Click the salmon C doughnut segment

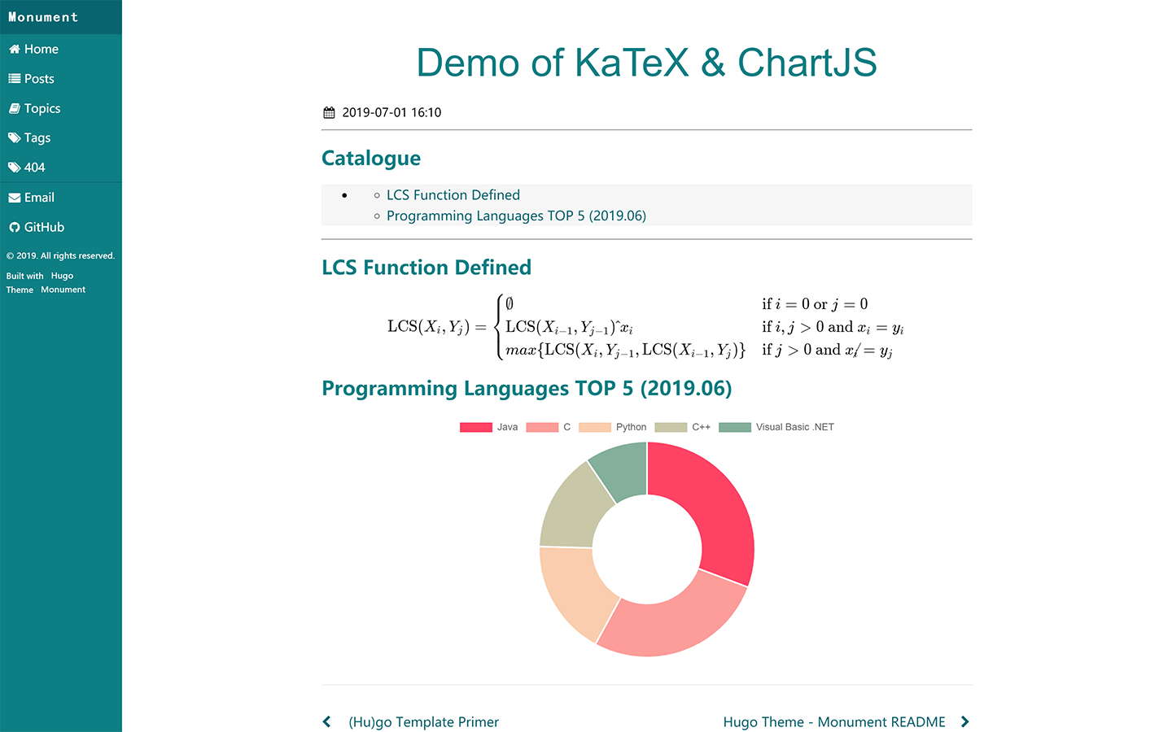click(x=671, y=628)
